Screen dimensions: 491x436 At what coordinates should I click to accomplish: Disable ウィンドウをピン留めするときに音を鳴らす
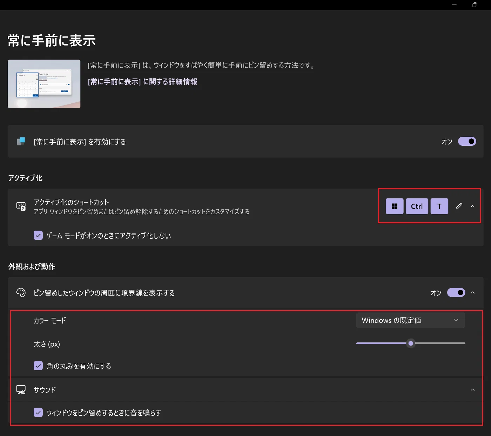pos(38,413)
